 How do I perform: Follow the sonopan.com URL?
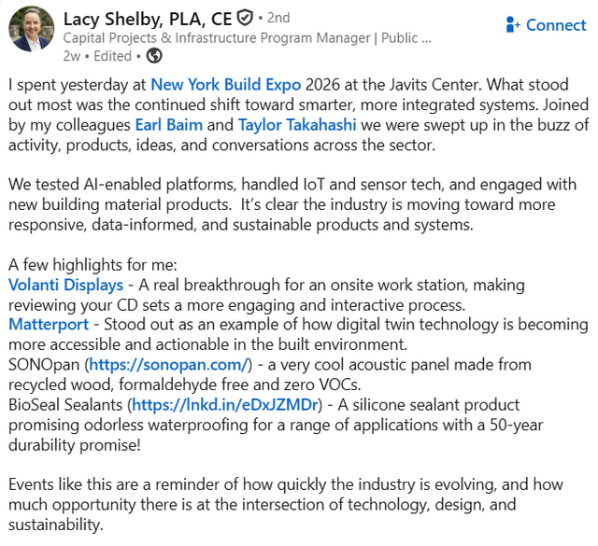[x=168, y=365]
